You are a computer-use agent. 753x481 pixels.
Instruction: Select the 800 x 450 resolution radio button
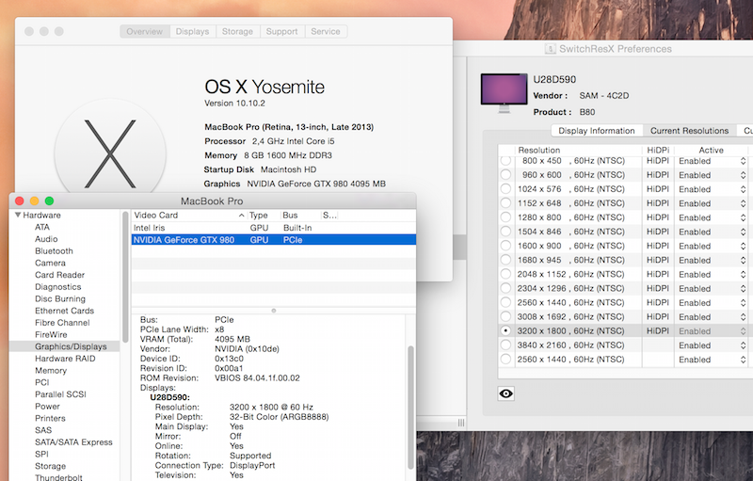pyautogui.click(x=505, y=161)
